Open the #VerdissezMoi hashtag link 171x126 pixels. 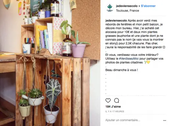coord(129,59)
